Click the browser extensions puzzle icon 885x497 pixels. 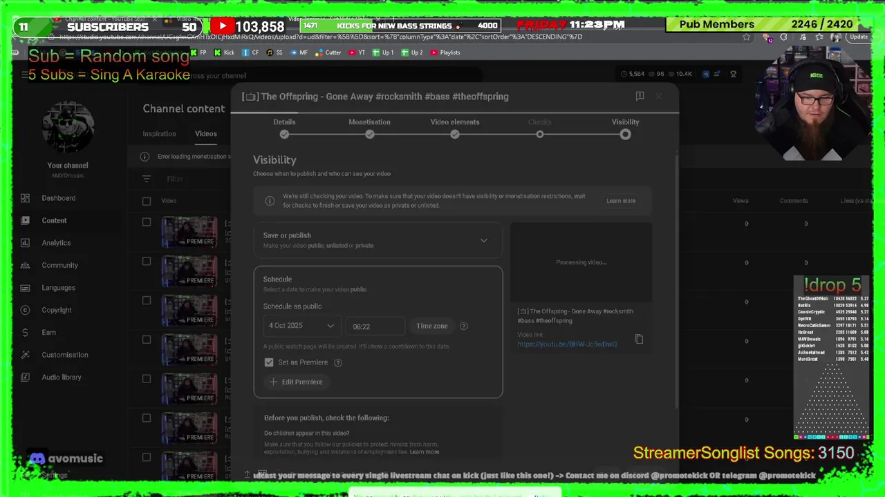coord(783,37)
